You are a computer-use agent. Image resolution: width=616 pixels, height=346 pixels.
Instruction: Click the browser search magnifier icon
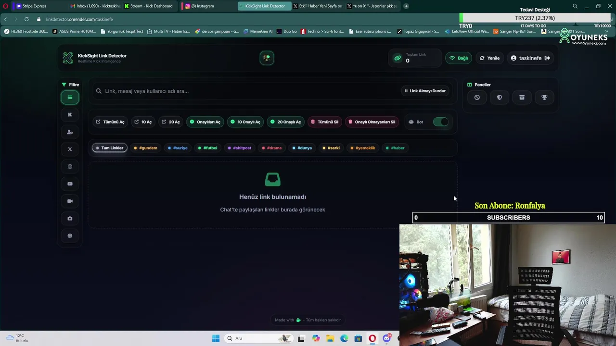coord(575,6)
